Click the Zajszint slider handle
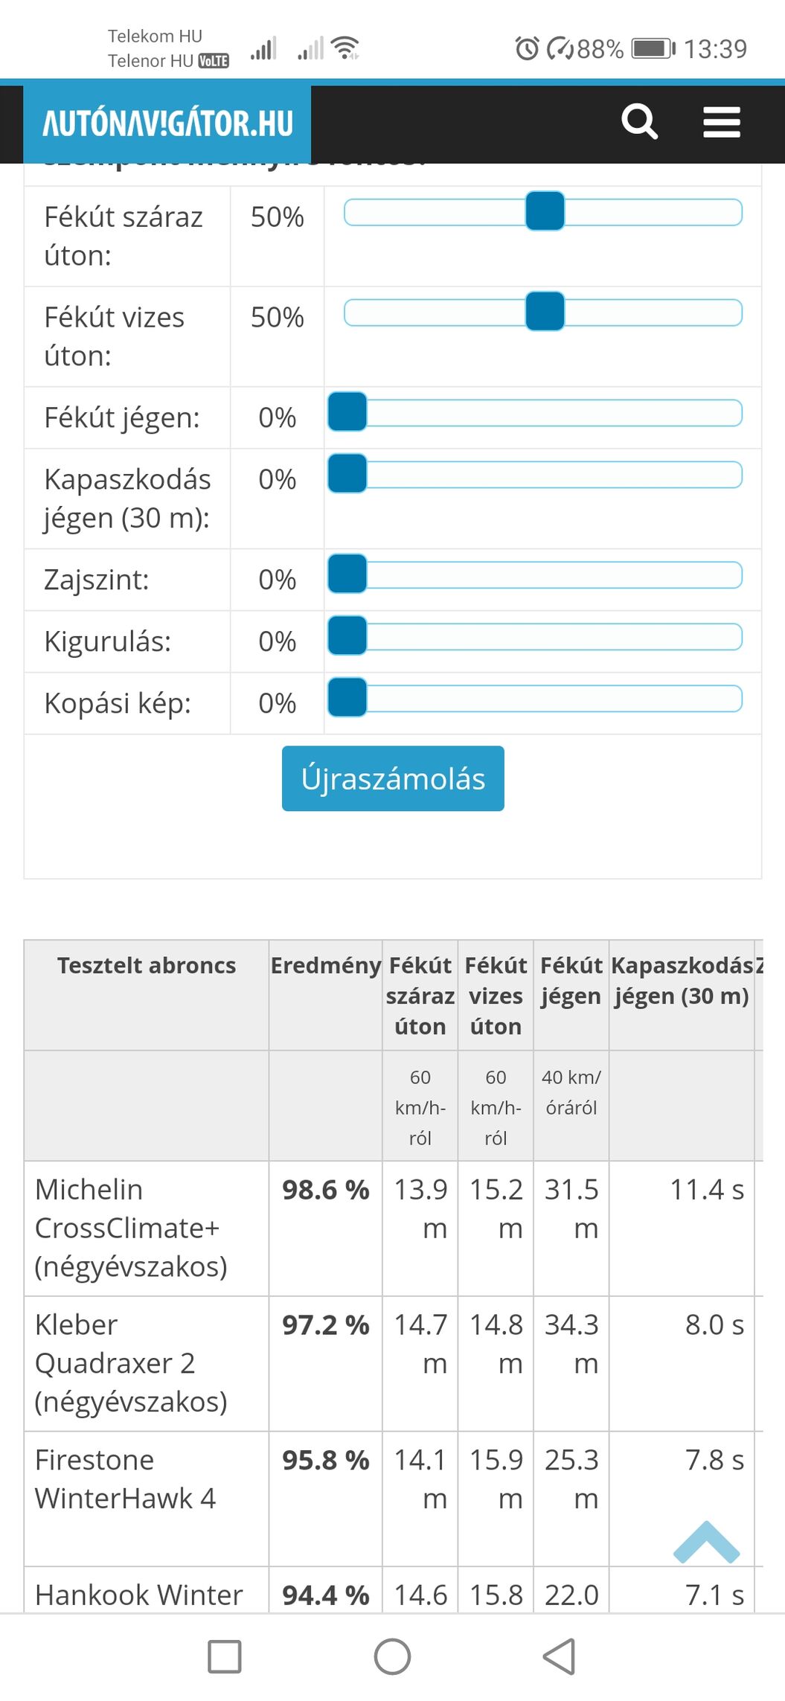Viewport: 785px width, 1701px height. click(x=347, y=574)
